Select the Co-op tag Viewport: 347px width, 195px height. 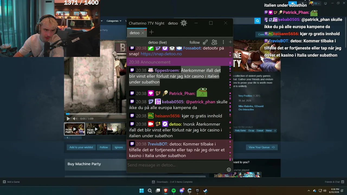click(251, 131)
